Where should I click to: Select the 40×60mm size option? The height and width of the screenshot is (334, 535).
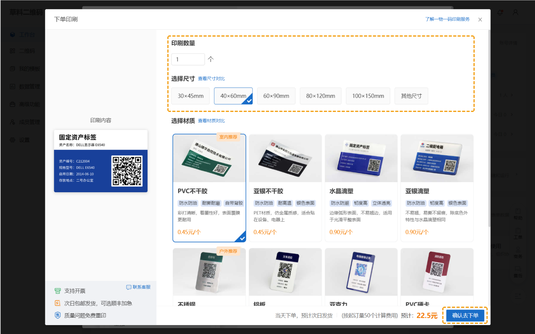233,96
